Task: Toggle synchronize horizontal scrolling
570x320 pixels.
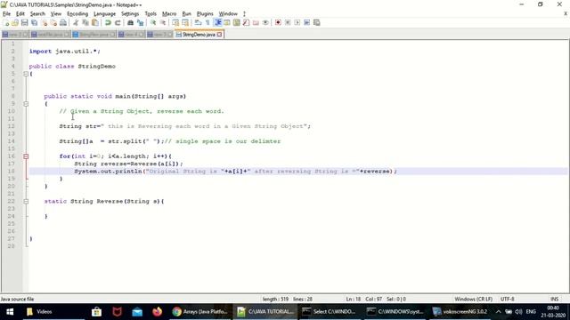Action: (x=185, y=22)
